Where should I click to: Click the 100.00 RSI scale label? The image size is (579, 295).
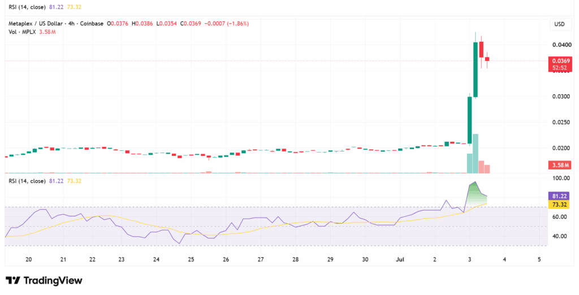(561, 178)
